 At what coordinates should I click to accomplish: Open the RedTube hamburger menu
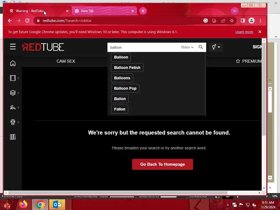click(13, 47)
